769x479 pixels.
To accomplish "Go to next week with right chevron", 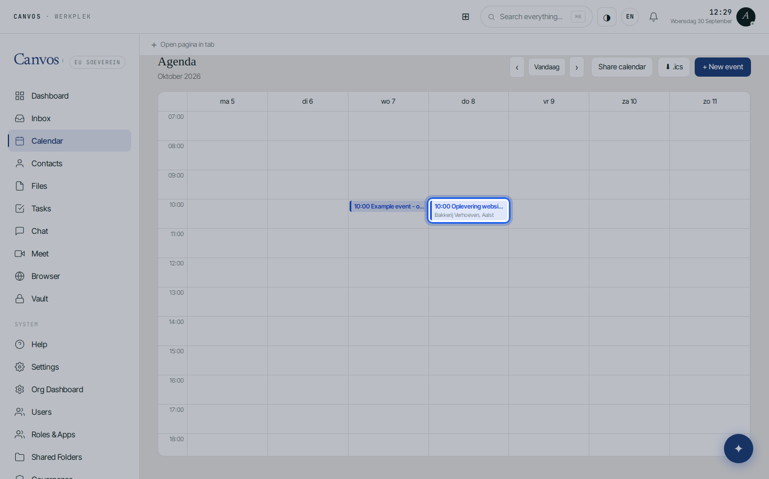I will click(x=576, y=67).
